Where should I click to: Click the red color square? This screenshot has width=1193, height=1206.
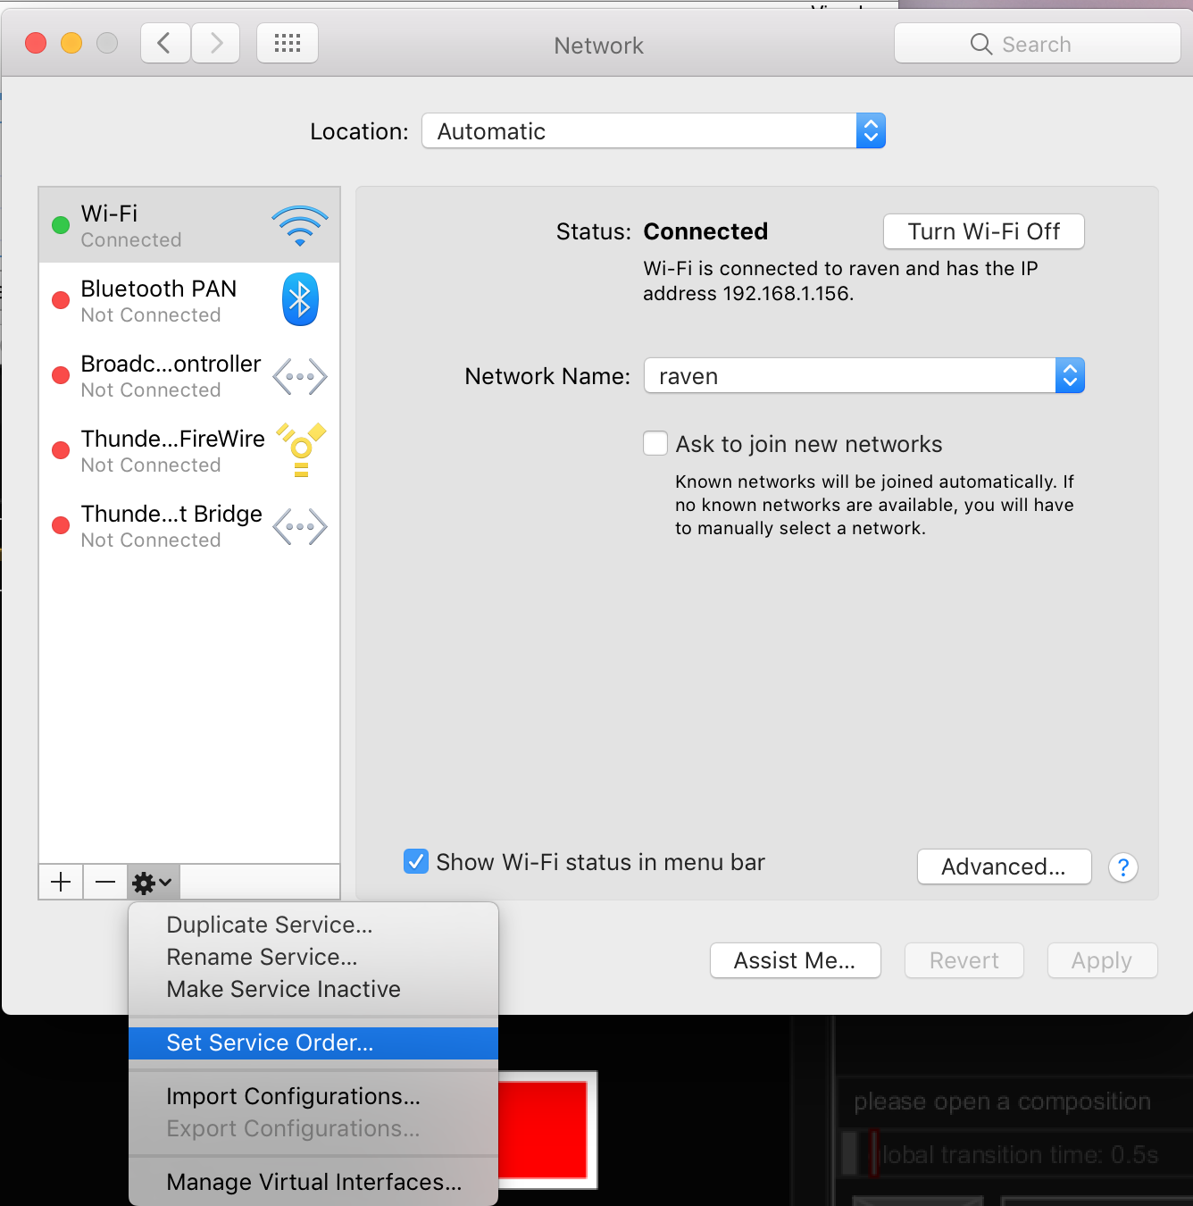coord(546,1129)
